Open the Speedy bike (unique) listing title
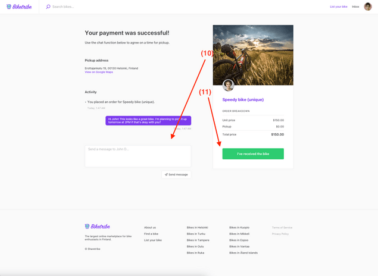Image resolution: width=378 pixels, height=276 pixels. pyautogui.click(x=243, y=100)
